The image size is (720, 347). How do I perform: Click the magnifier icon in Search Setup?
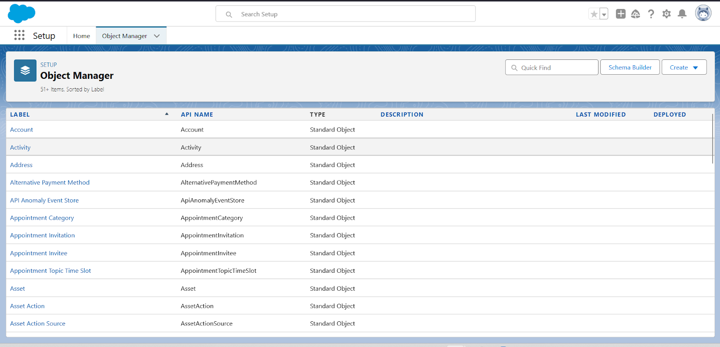coord(229,14)
